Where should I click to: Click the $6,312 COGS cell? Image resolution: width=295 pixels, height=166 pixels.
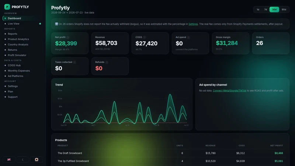(x=240, y=153)
